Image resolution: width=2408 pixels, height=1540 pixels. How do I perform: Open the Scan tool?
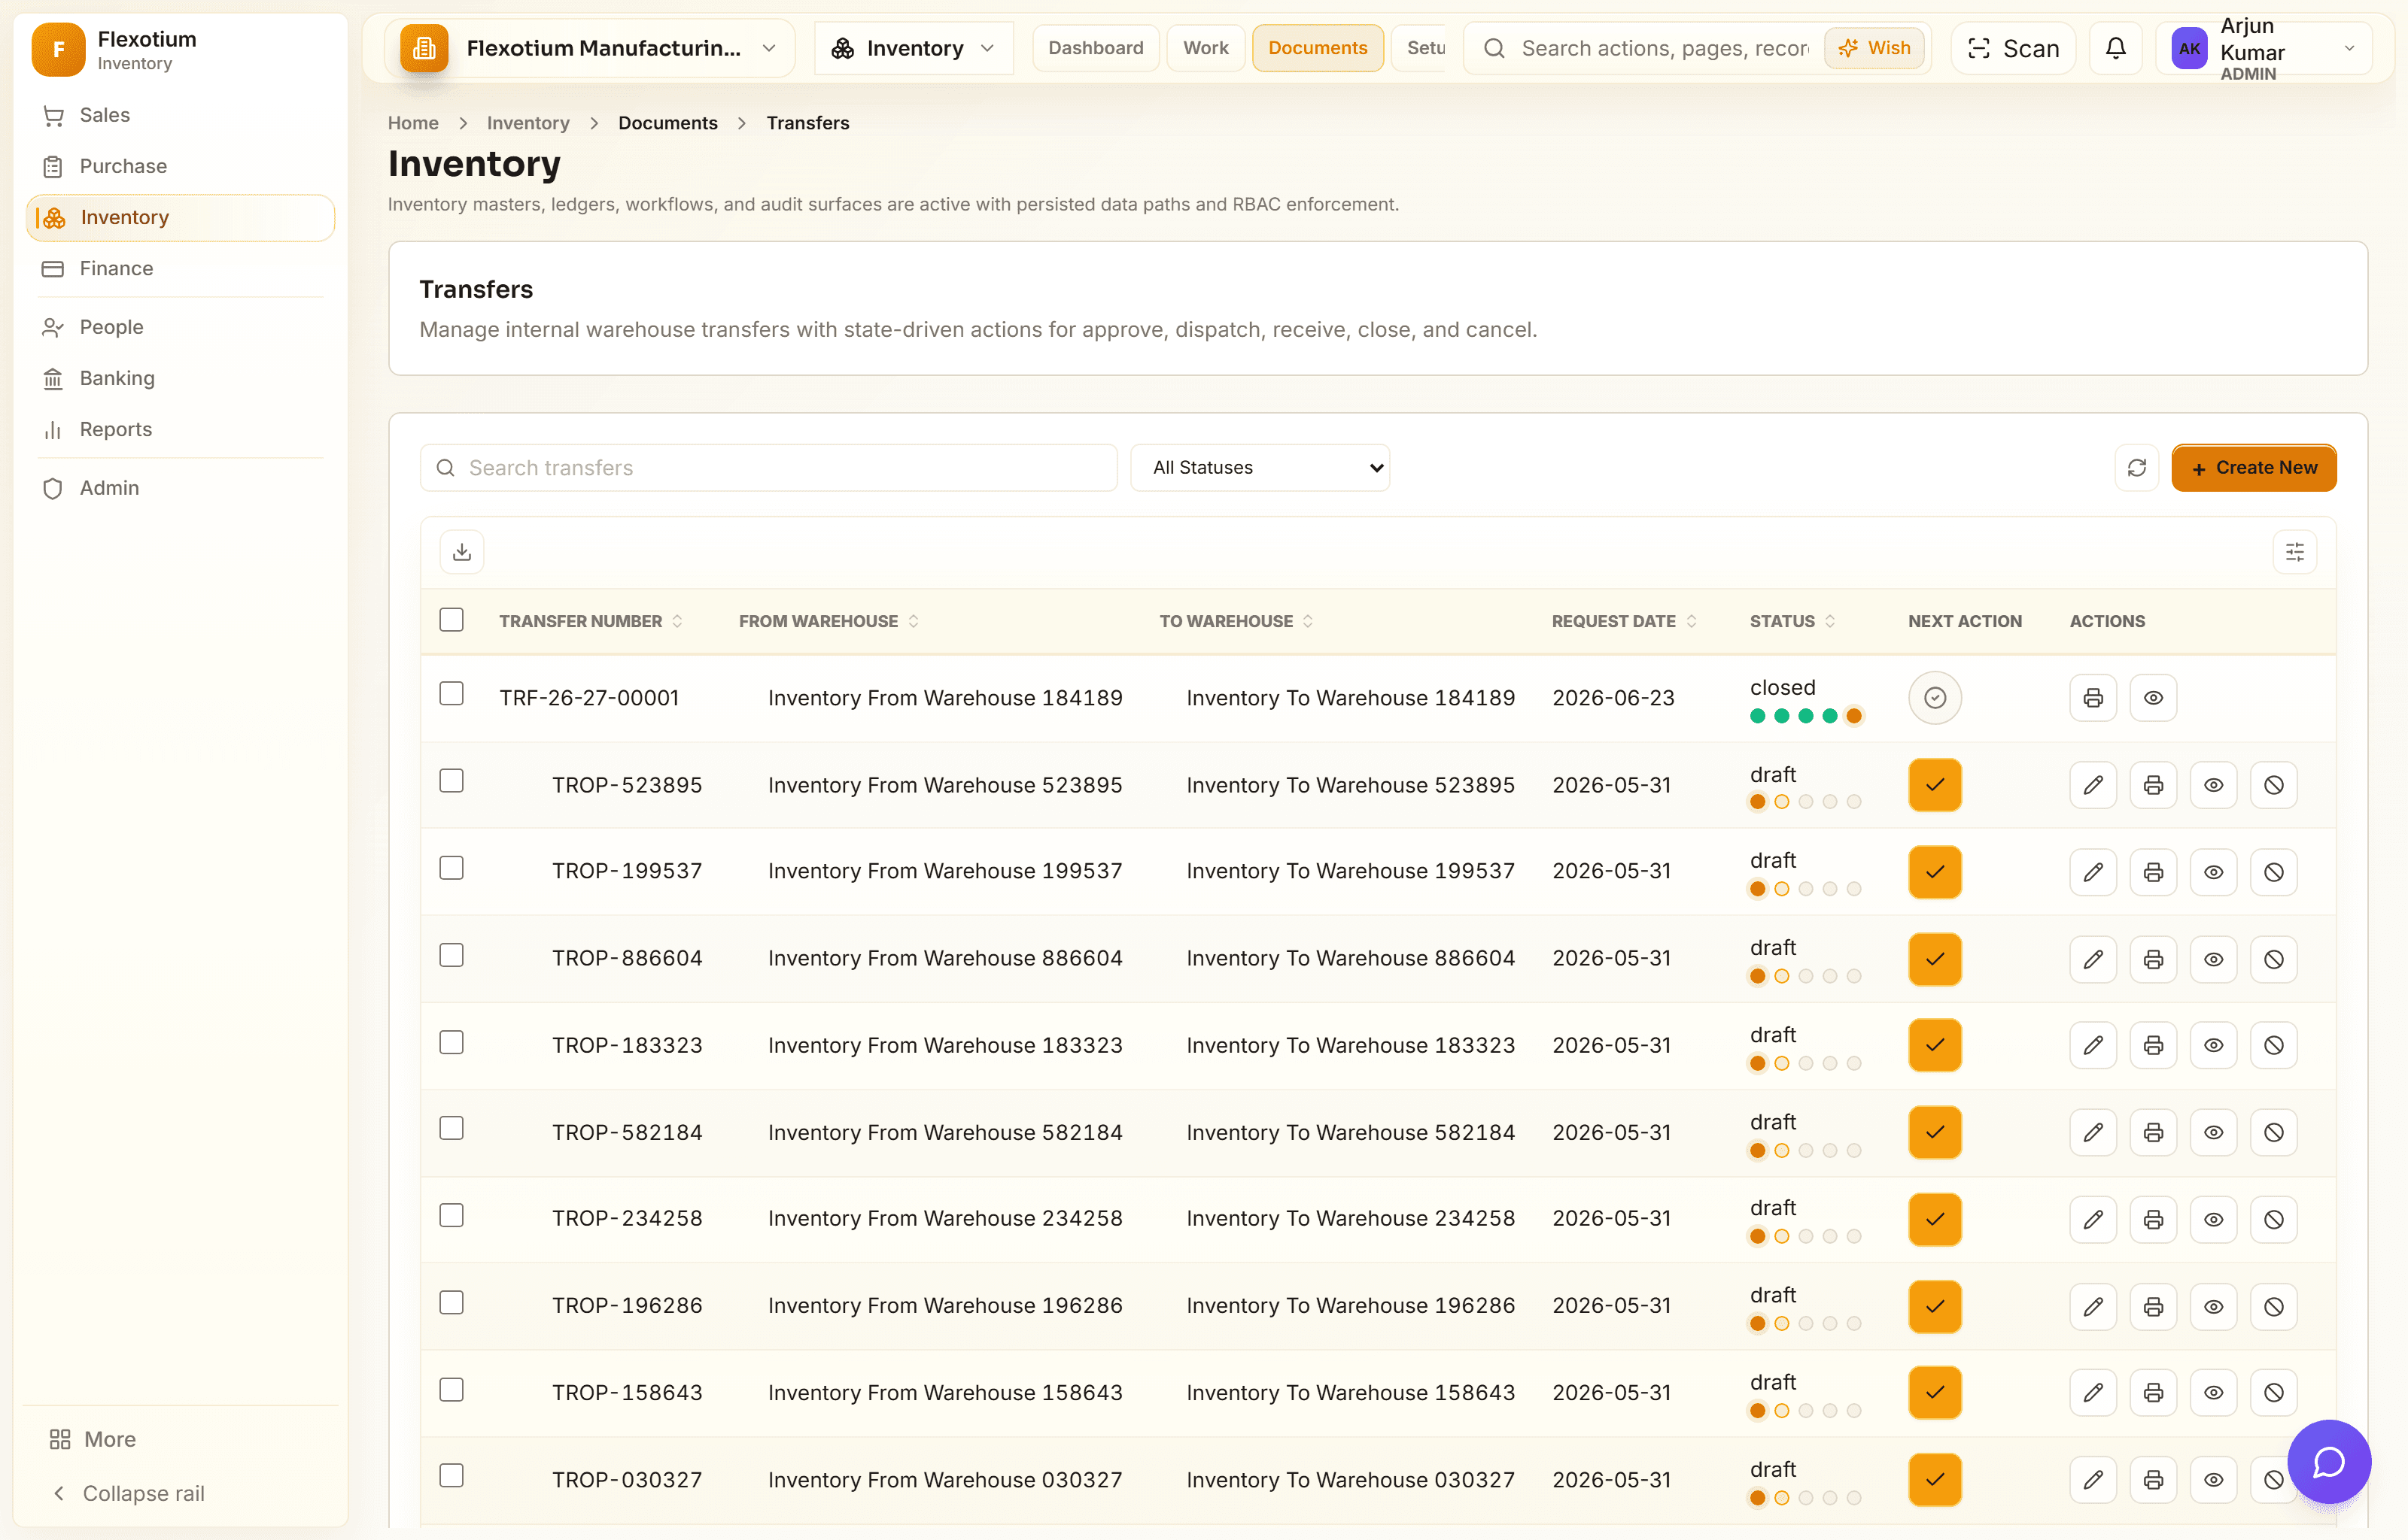tap(2013, 48)
